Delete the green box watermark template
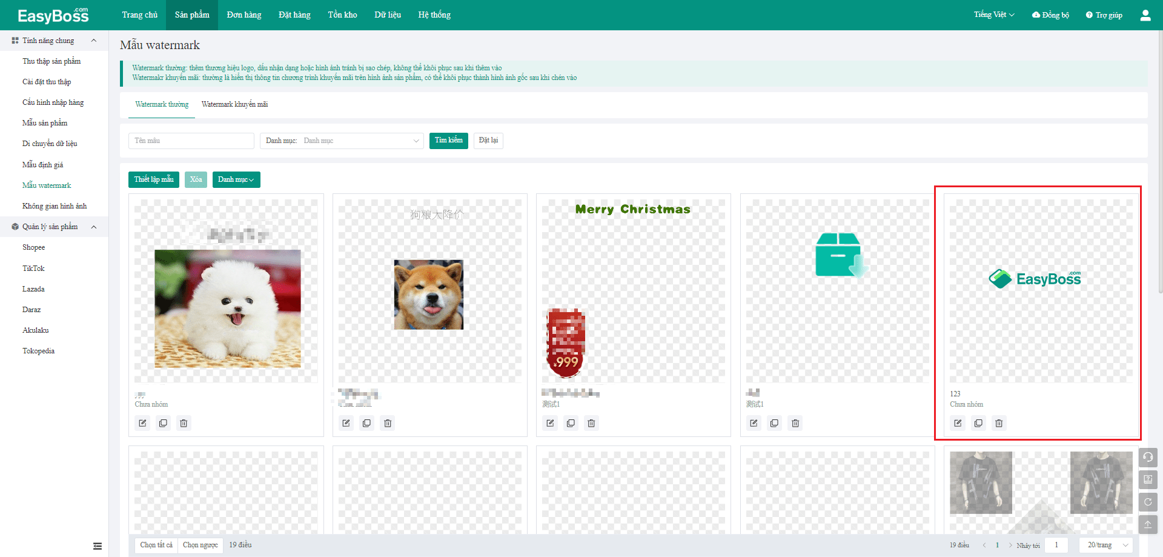 coord(795,423)
